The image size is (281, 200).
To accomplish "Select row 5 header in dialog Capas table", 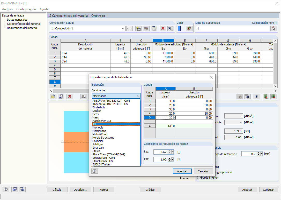I will (150, 118).
